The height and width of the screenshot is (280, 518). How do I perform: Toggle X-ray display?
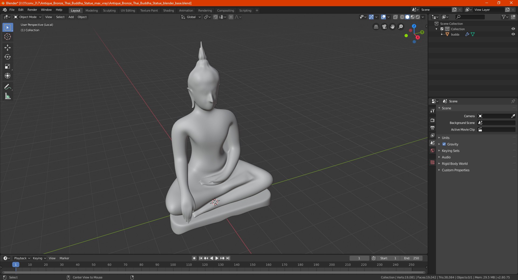[395, 17]
